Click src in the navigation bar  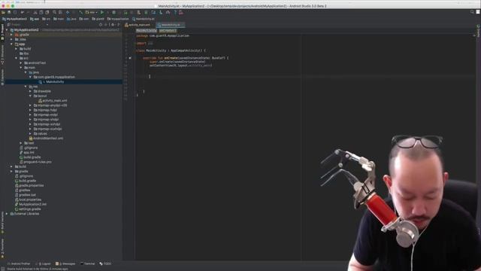[x=47, y=19]
